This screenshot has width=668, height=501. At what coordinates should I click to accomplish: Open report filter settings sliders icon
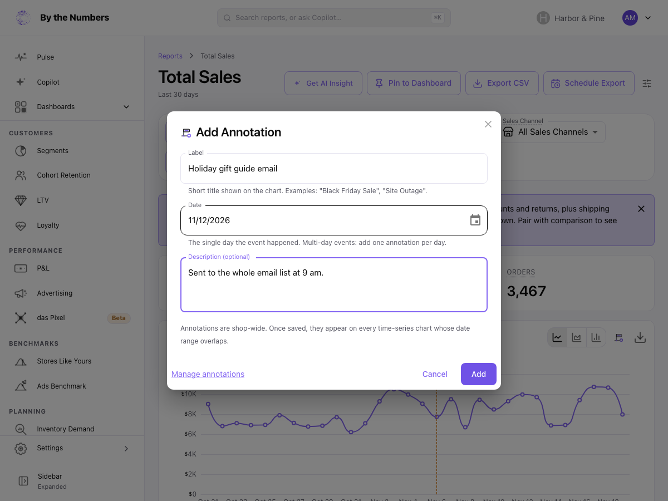tap(647, 83)
